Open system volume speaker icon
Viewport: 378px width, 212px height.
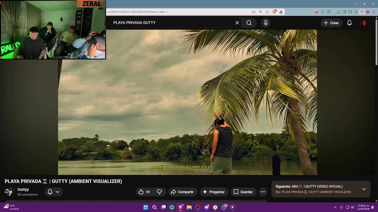[352, 207]
